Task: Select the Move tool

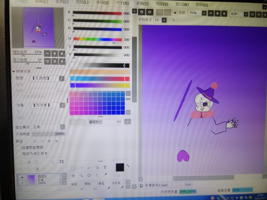Action: 73,175
